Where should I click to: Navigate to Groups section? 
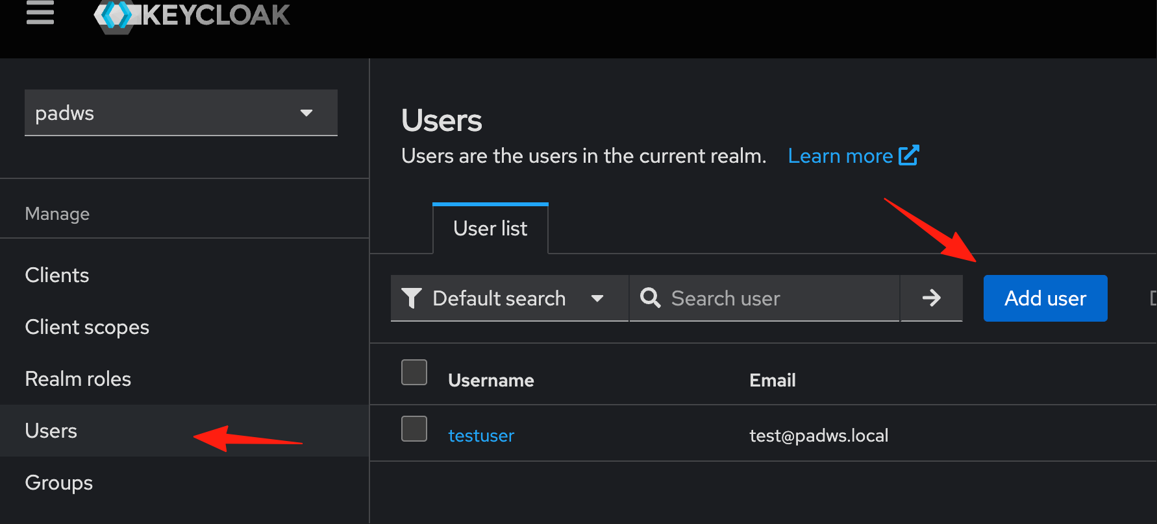tap(59, 482)
